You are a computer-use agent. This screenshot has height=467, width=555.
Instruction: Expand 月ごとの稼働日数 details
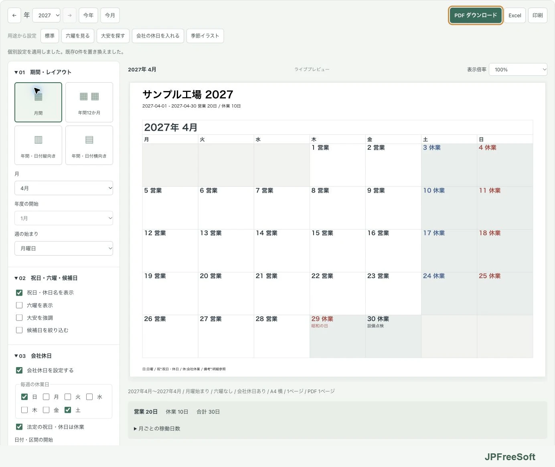coord(157,428)
